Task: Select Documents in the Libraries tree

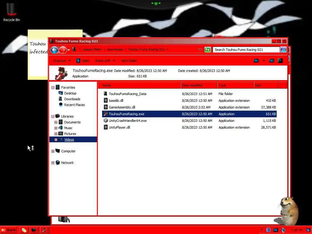Action: (72, 122)
